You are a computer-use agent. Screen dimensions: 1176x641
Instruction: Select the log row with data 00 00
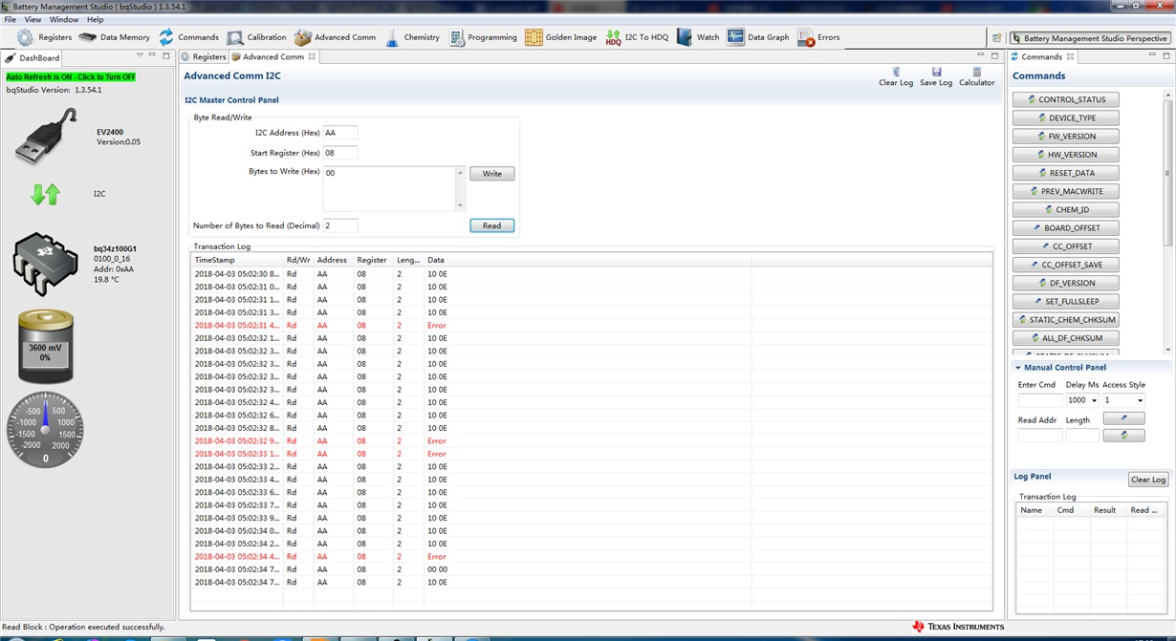(x=591, y=569)
